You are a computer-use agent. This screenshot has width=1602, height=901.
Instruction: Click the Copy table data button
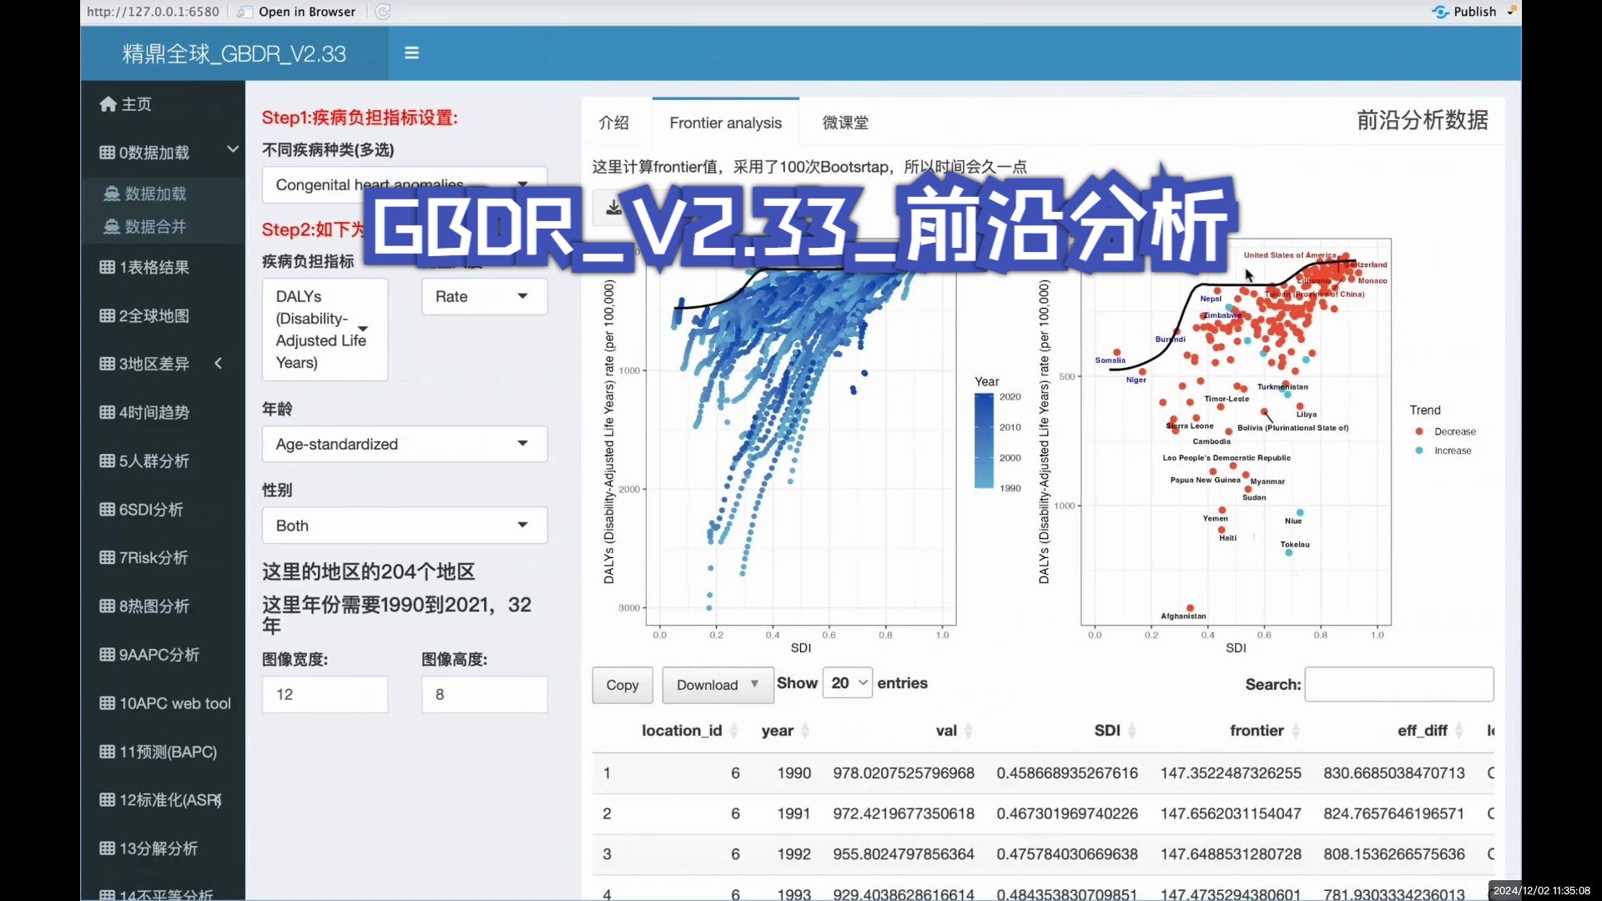(622, 684)
